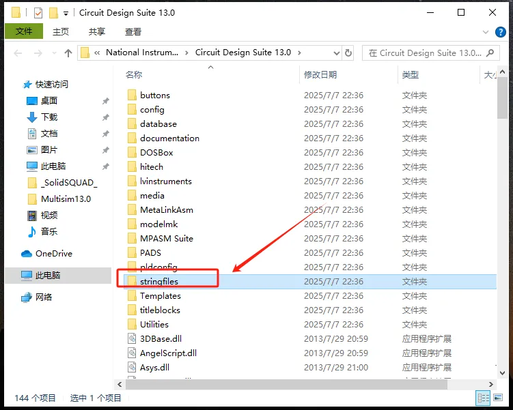This screenshot has width=513, height=410.
Task: Select the DOSBox folder icon
Action: point(132,153)
